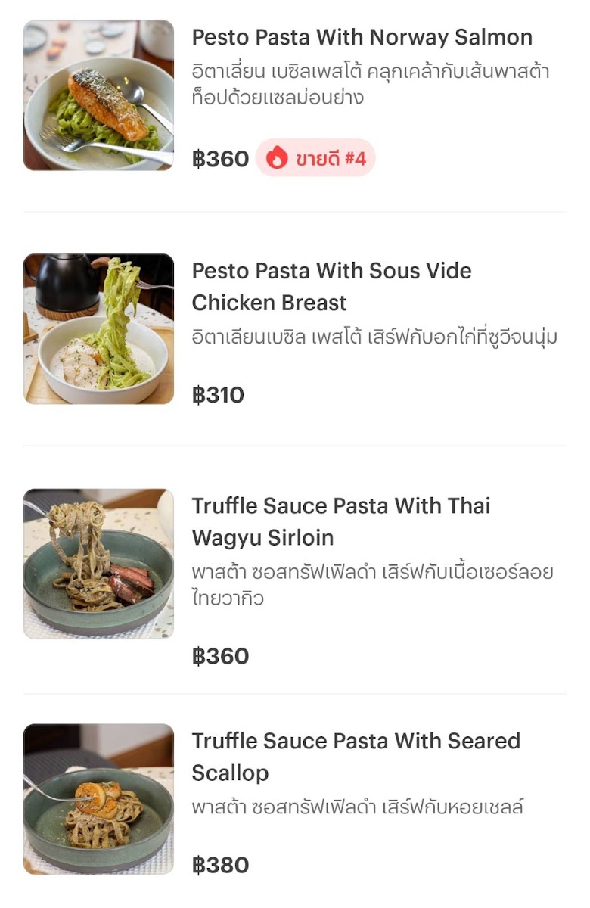
Task: Open the Sous Vide Chicken Breast pasta photo
Action: click(x=98, y=328)
